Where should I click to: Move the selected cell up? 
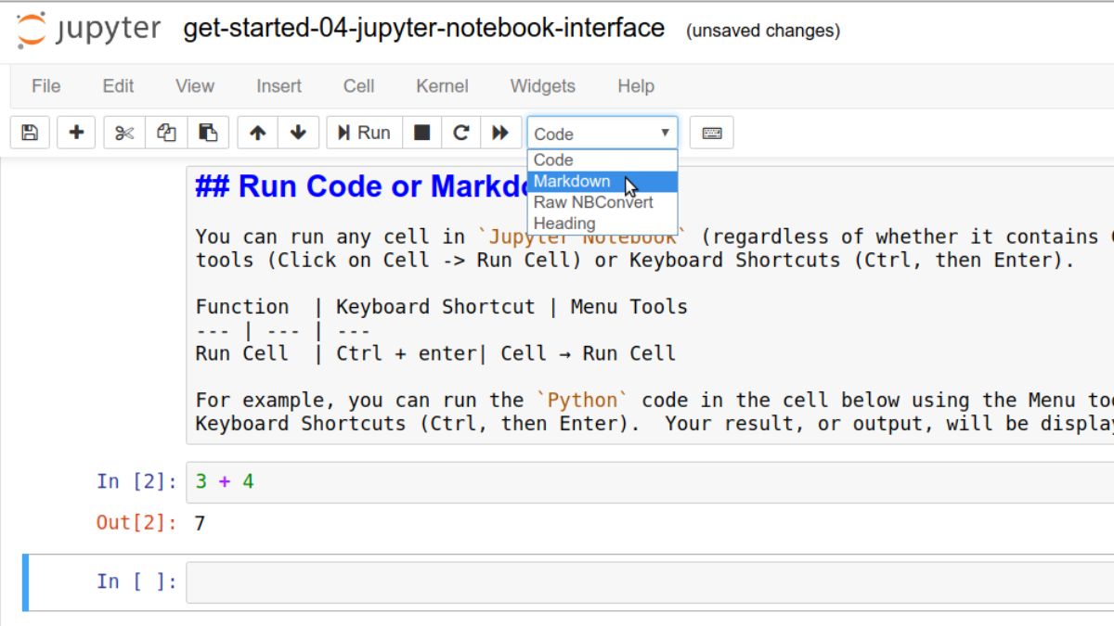(x=258, y=133)
